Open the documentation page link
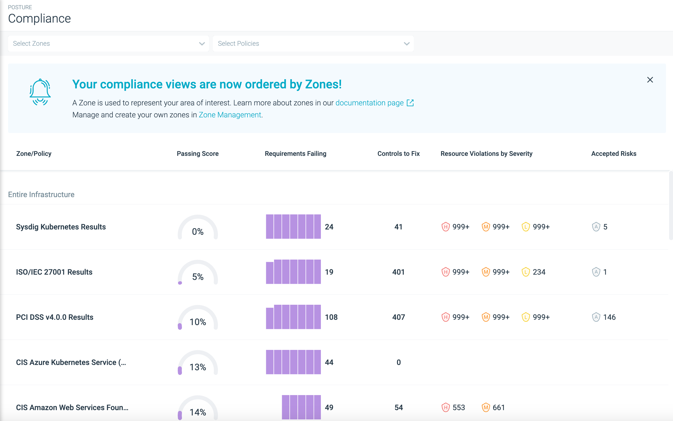Image resolution: width=673 pixels, height=421 pixels. (369, 103)
